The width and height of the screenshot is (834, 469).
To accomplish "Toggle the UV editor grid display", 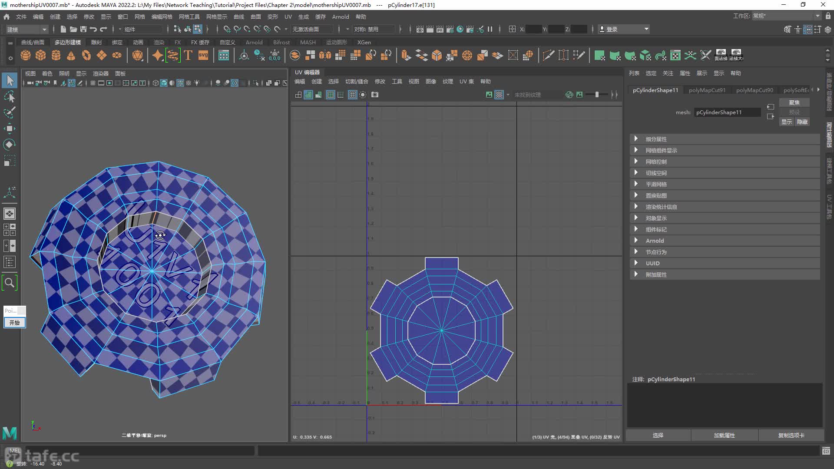I will click(353, 94).
